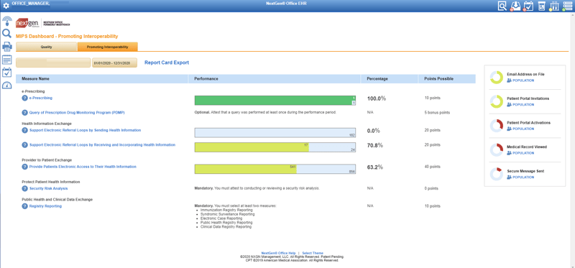Click POPULATION under Medical Record Viewed
The image size is (575, 268).
[520, 153]
